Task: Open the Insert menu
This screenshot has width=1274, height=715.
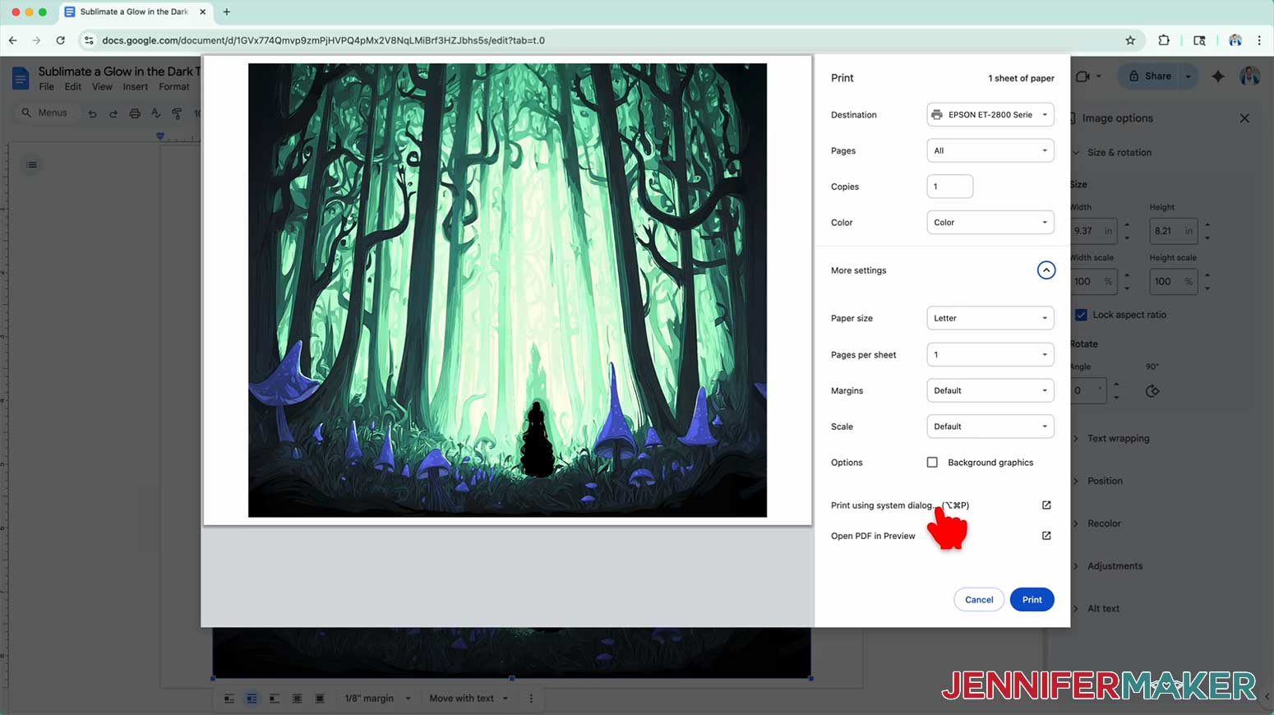Action: click(x=136, y=87)
